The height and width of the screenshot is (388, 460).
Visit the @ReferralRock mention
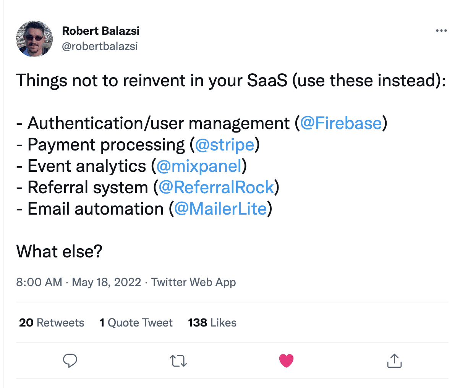[x=216, y=188]
